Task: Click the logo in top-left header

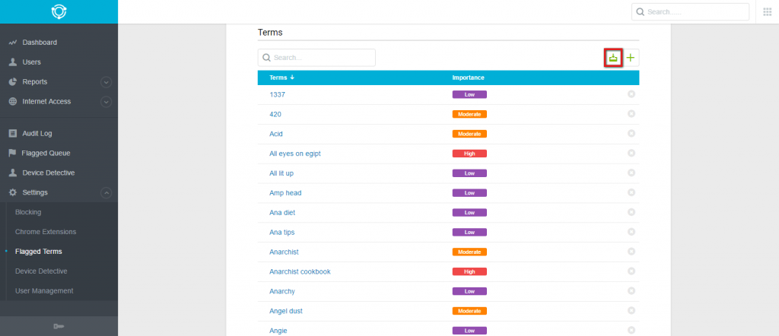Action: click(59, 11)
